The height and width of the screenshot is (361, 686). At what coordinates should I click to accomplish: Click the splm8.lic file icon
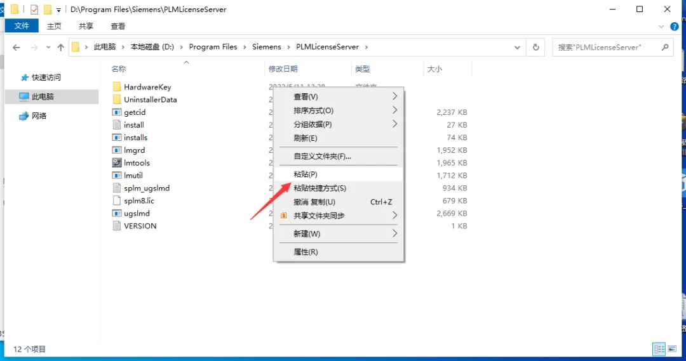(116, 200)
